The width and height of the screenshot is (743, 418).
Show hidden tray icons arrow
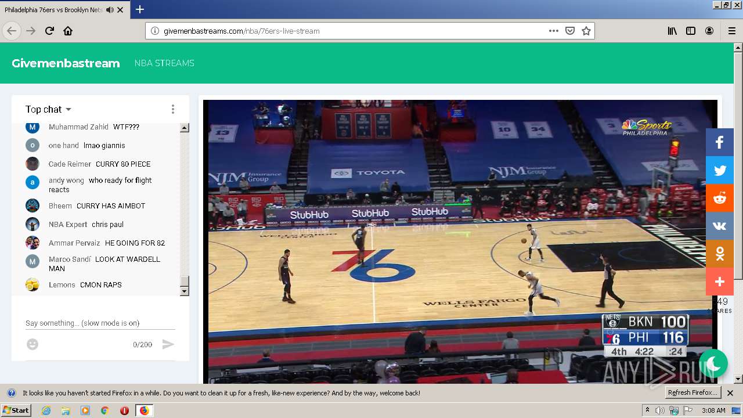(x=648, y=410)
